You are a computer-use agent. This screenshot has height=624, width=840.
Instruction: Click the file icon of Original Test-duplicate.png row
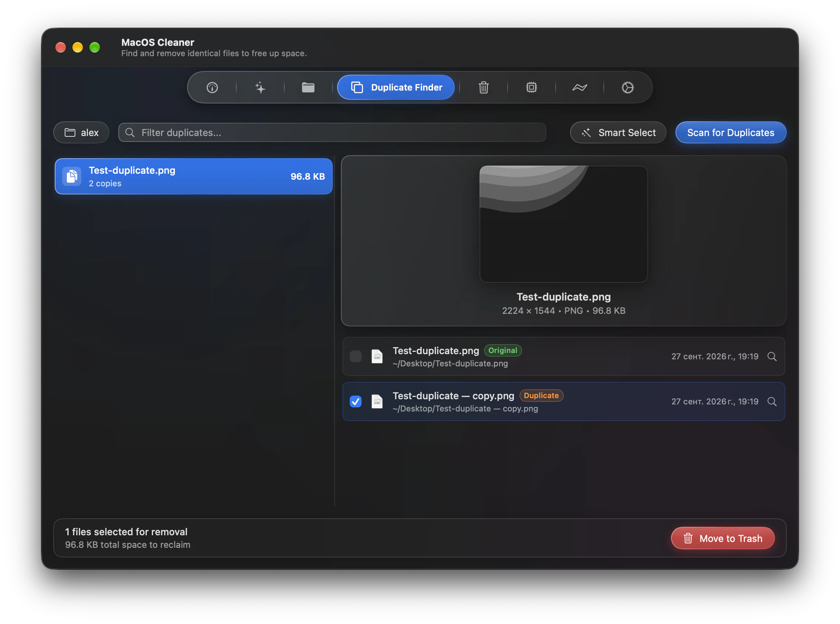377,357
